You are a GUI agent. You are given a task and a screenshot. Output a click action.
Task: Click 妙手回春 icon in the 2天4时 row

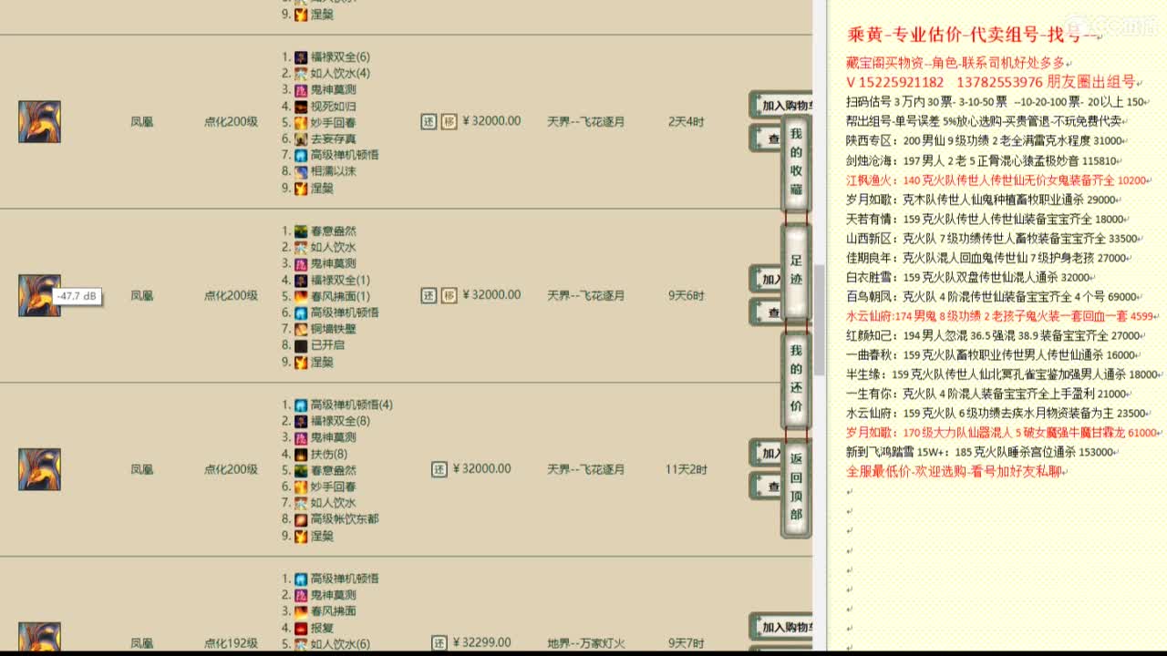pyautogui.click(x=301, y=122)
